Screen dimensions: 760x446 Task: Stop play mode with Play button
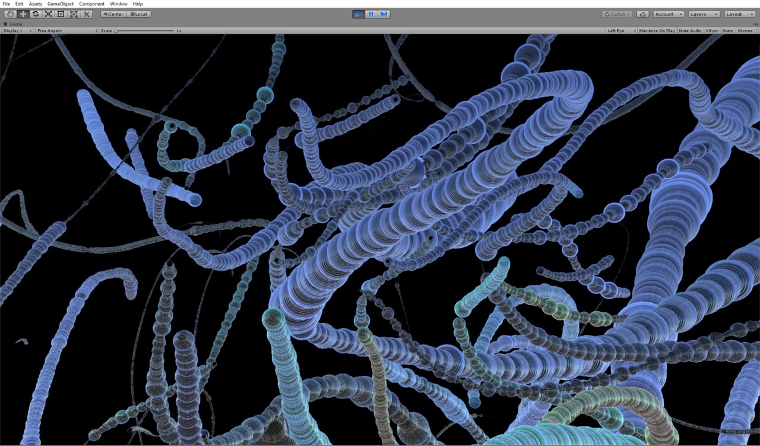(x=359, y=14)
